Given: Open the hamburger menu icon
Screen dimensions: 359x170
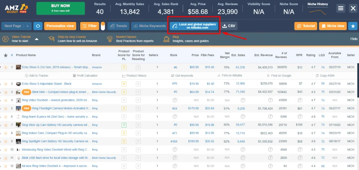Looking at the screenshot, I should [x=341, y=8].
